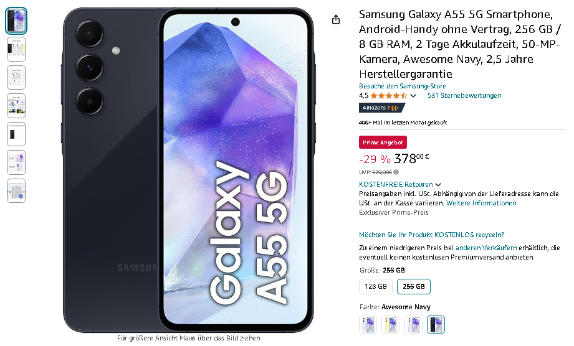Click the info icon next to UVP price

pyautogui.click(x=396, y=172)
